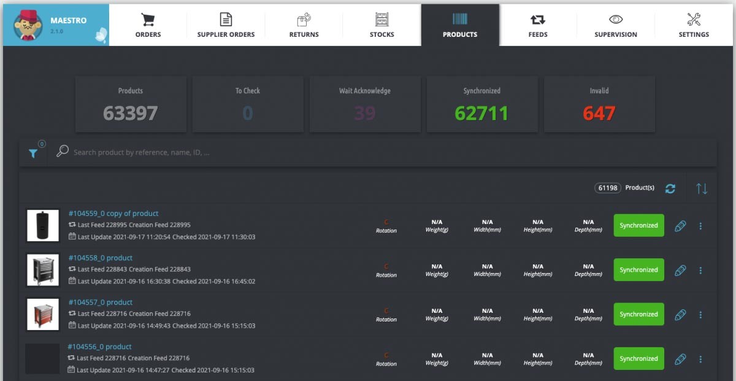
Task: Expand three-dot menu for product #104558_0
Action: tap(700, 271)
